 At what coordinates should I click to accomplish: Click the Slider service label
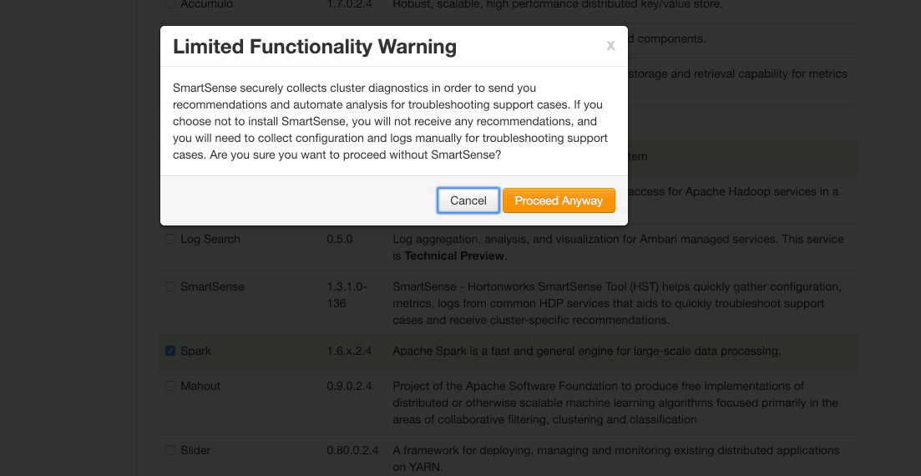(x=195, y=450)
